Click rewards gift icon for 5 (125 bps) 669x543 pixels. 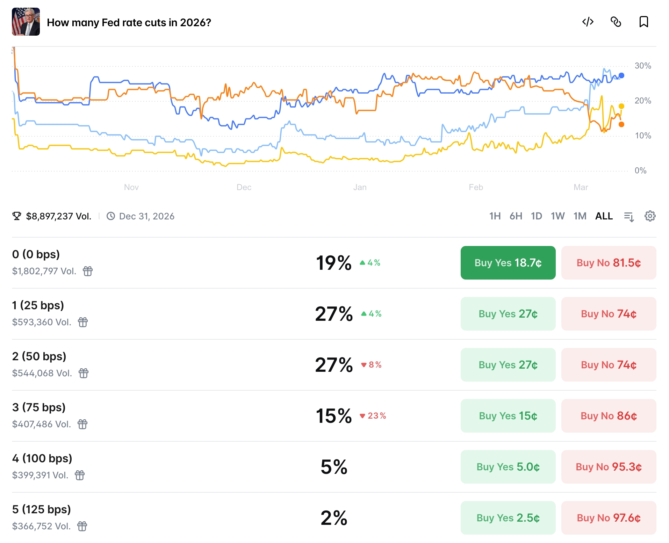click(x=82, y=526)
